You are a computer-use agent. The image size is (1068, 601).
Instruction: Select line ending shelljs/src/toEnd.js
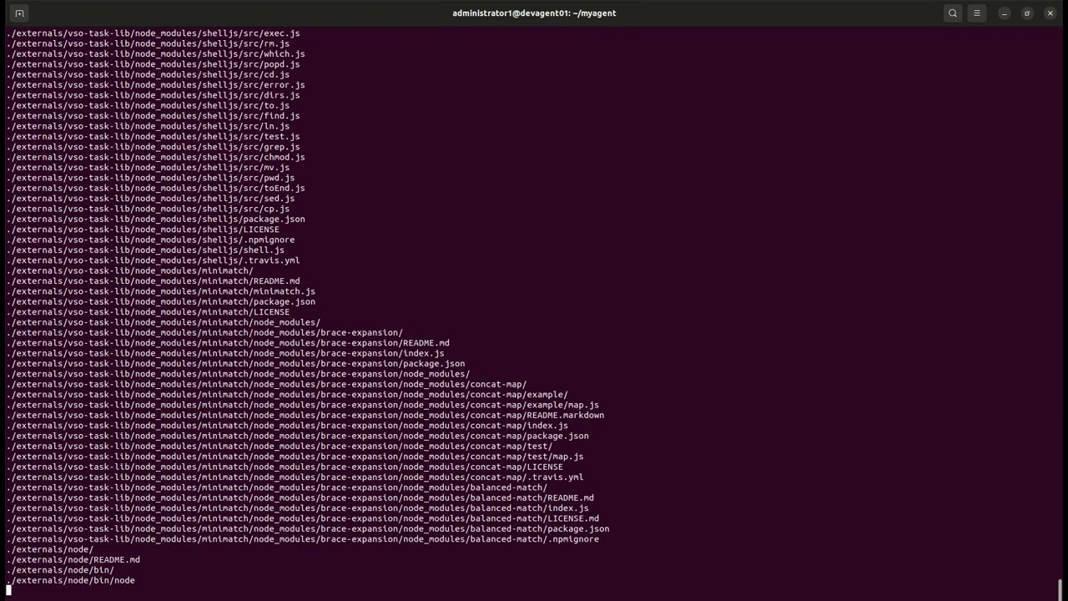pos(156,188)
